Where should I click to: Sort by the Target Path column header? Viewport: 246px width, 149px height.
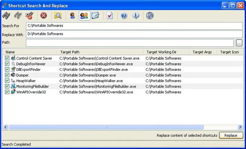[x=100, y=52]
